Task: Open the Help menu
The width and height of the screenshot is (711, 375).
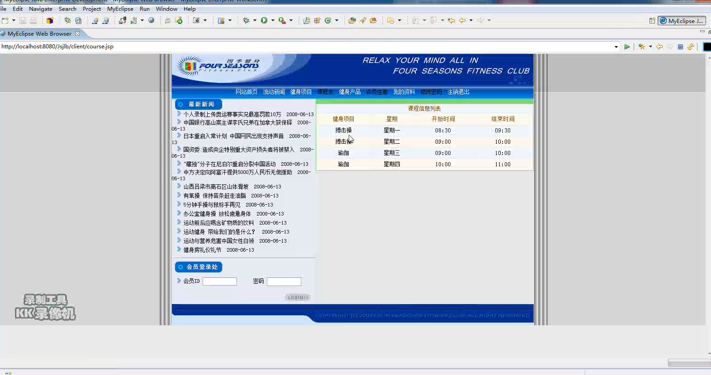Action: pos(190,9)
